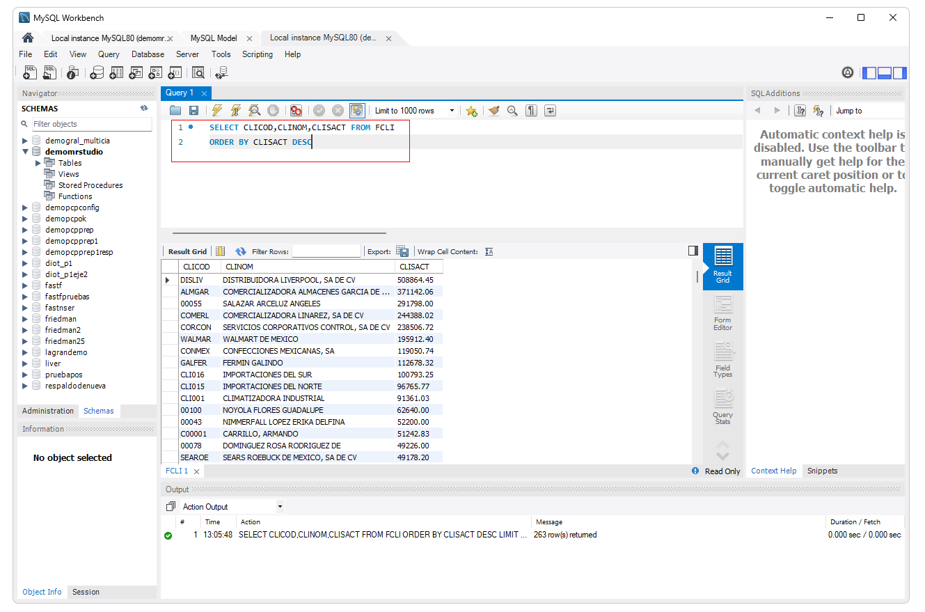This screenshot has width=925, height=612.
Task: Expand the liver schema
Action: 26,363
